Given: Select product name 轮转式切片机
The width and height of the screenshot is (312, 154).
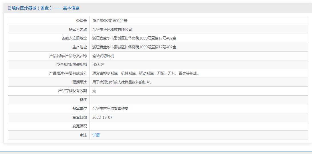Looking at the screenshot, I should (103, 56).
